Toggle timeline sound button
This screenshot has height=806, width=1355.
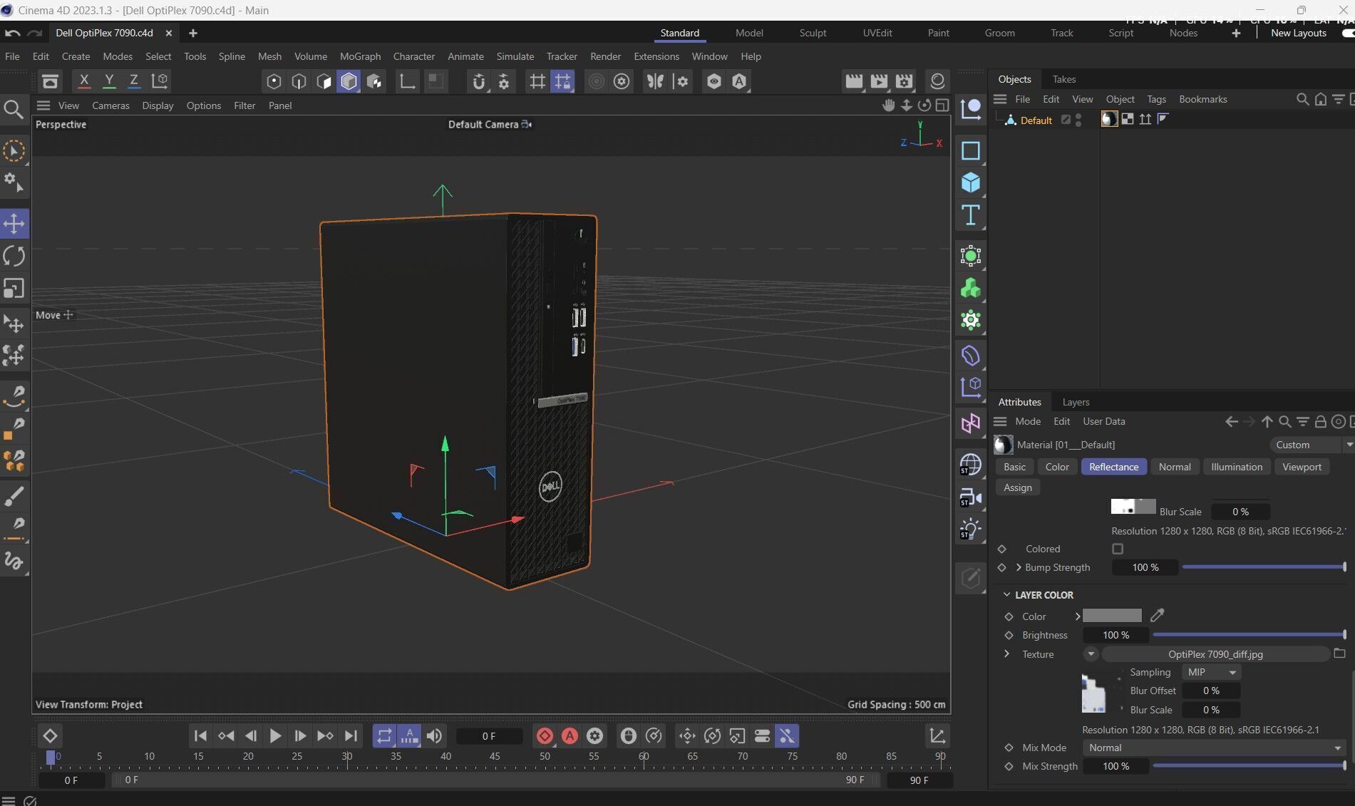click(434, 736)
